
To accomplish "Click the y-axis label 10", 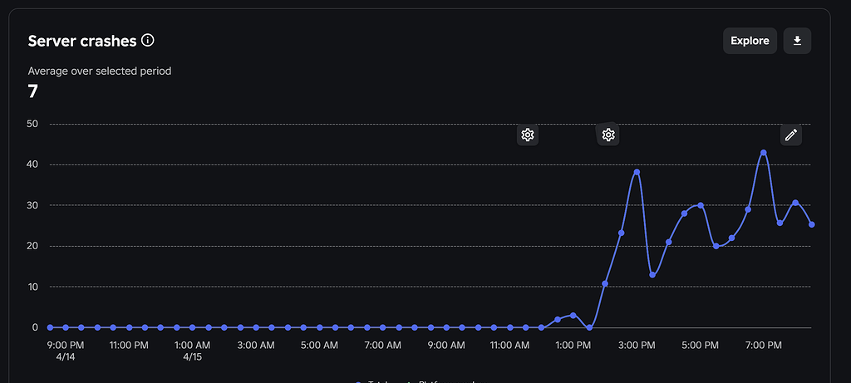I will pos(32,287).
